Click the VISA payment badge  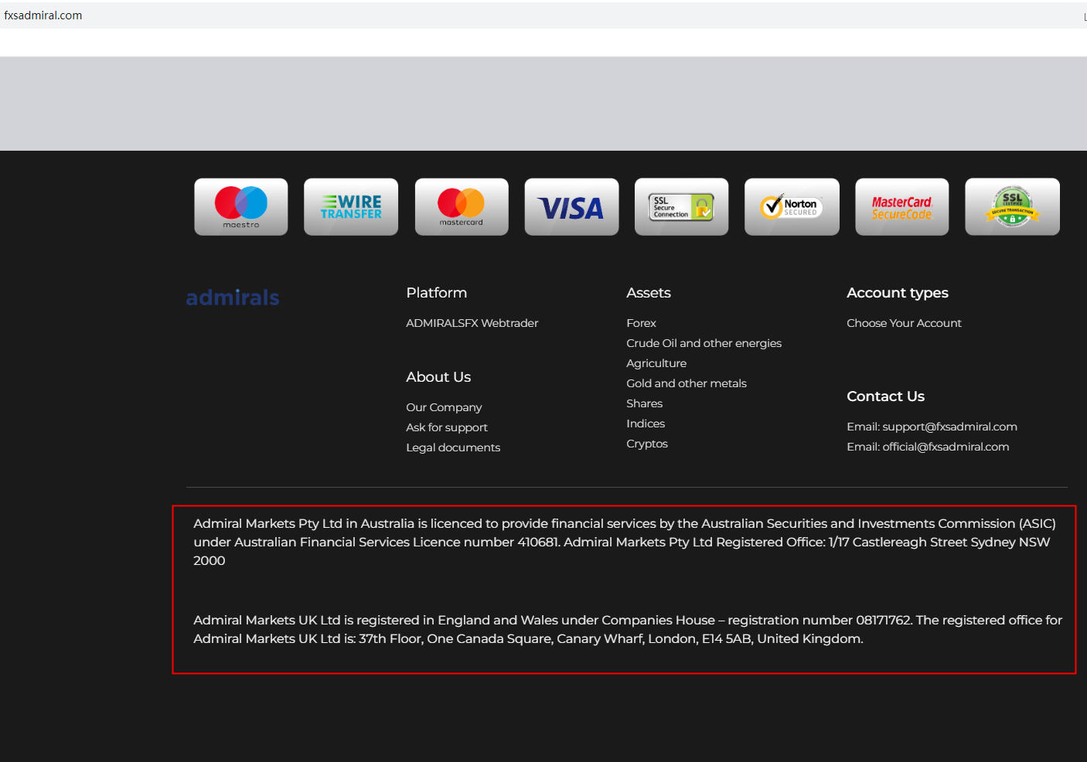(571, 207)
